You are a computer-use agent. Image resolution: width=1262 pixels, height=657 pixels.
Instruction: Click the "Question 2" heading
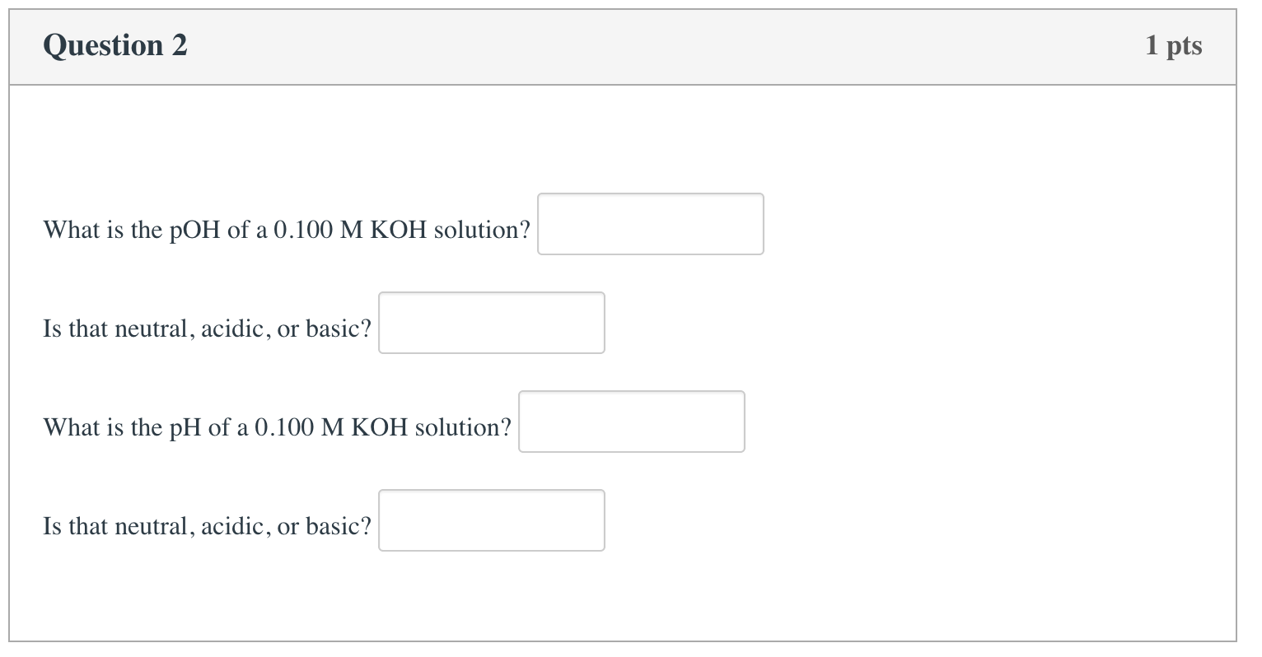(115, 45)
